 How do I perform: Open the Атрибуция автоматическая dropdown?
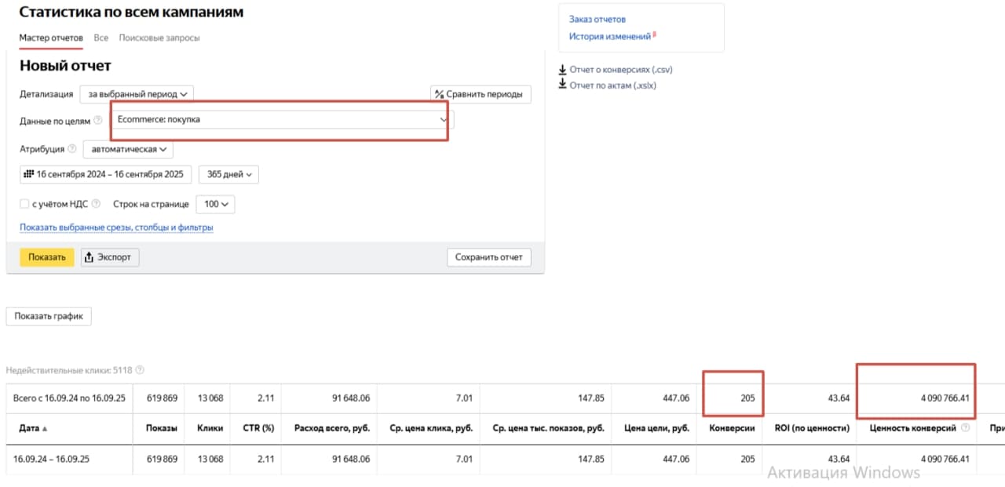[x=128, y=149]
